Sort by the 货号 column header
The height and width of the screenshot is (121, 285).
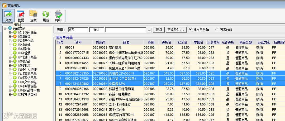tap(78, 42)
